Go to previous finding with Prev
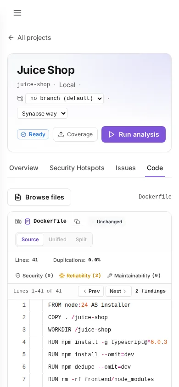Screen dimensions: 179x387 tap(91, 291)
